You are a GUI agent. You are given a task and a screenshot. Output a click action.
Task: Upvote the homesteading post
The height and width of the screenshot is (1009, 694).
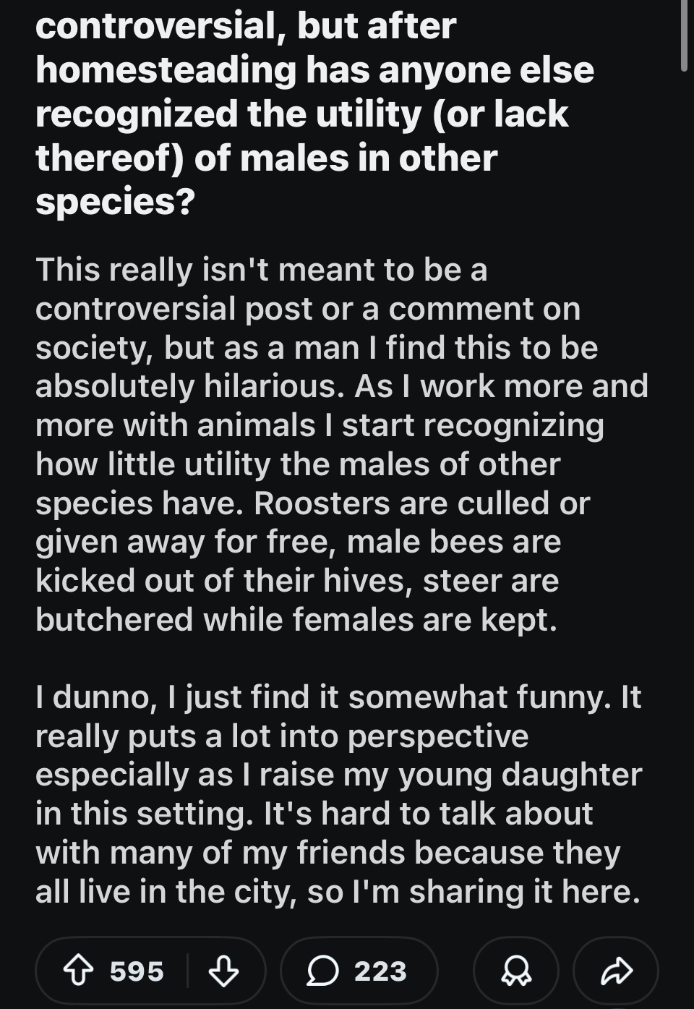[x=78, y=971]
